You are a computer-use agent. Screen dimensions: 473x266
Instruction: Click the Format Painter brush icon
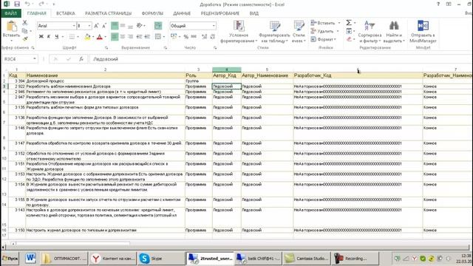point(25,38)
